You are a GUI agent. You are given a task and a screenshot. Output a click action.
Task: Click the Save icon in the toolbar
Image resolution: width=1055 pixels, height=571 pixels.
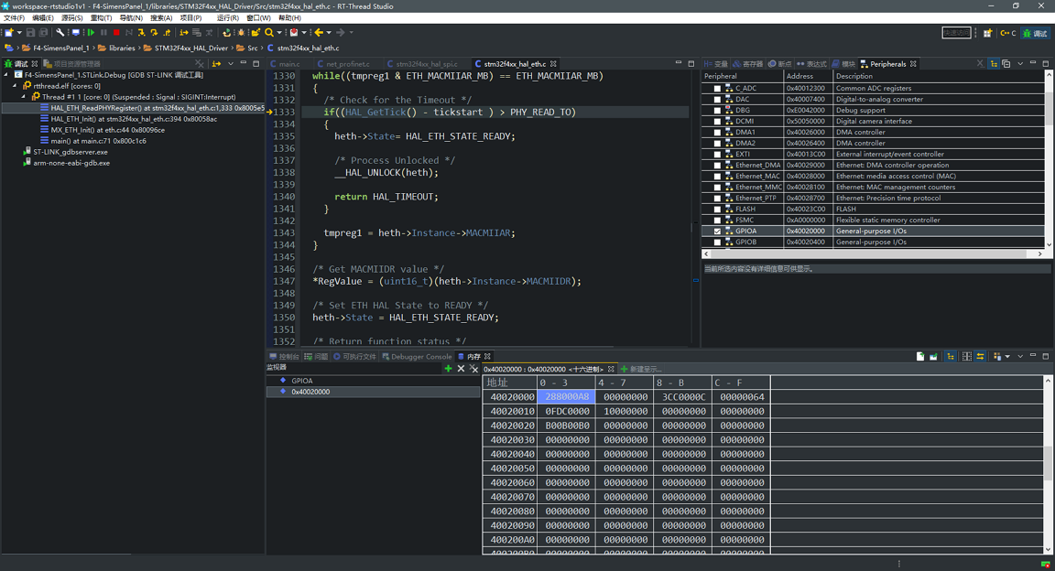pos(30,32)
